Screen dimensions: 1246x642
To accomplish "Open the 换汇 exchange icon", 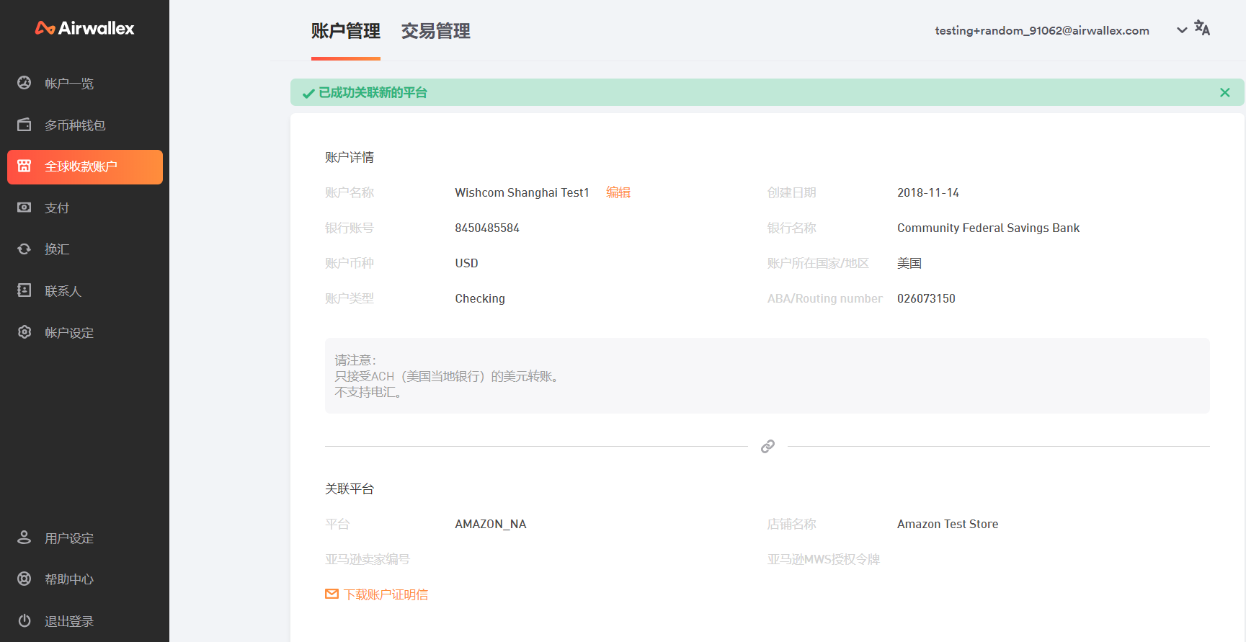I will [x=25, y=249].
